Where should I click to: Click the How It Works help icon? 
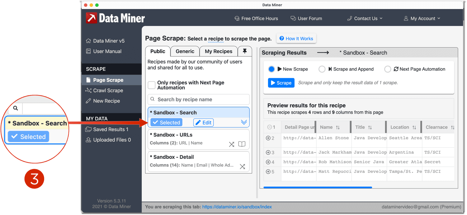[281, 38]
